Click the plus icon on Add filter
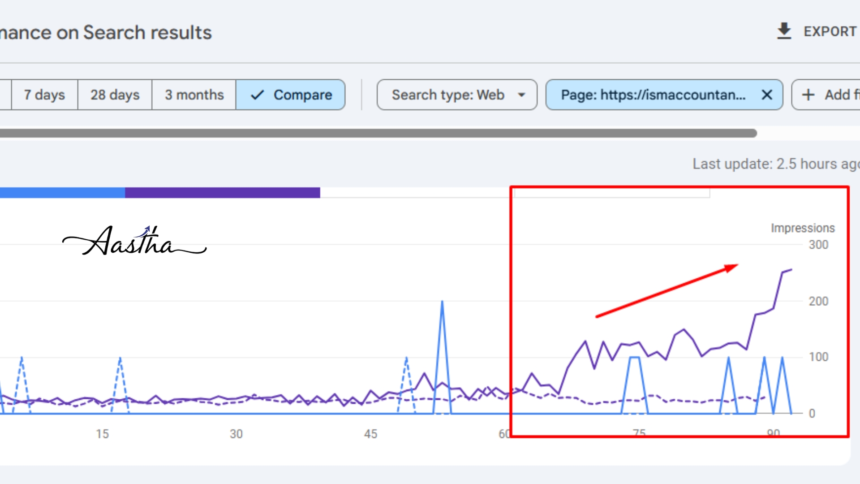 pyautogui.click(x=808, y=95)
